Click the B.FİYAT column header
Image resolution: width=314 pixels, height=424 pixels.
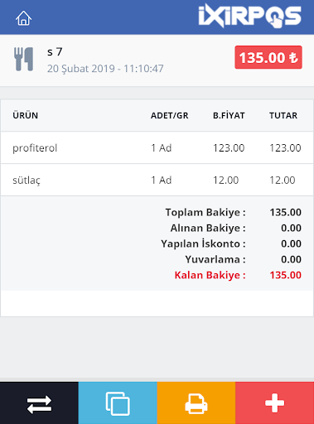229,115
